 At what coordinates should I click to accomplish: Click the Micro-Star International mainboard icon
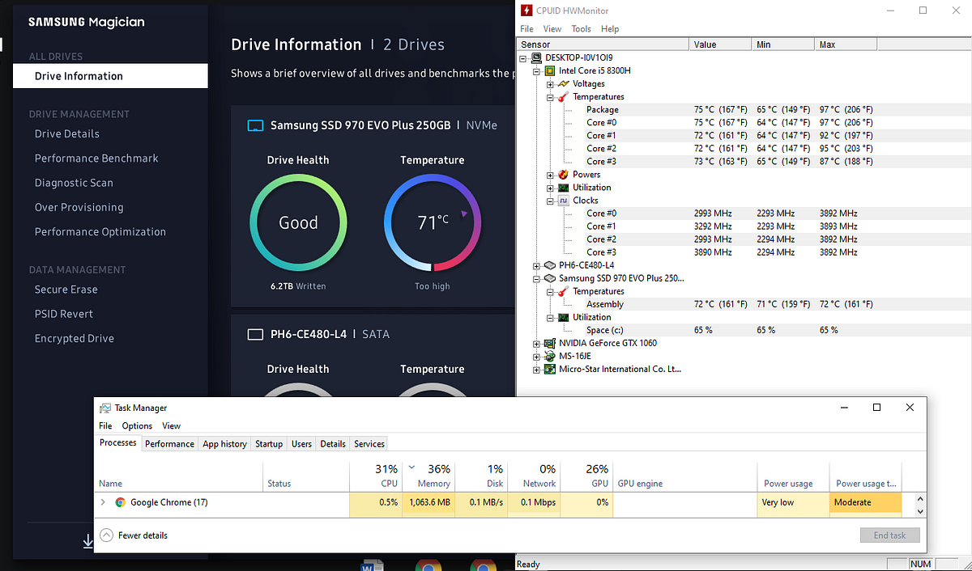550,369
